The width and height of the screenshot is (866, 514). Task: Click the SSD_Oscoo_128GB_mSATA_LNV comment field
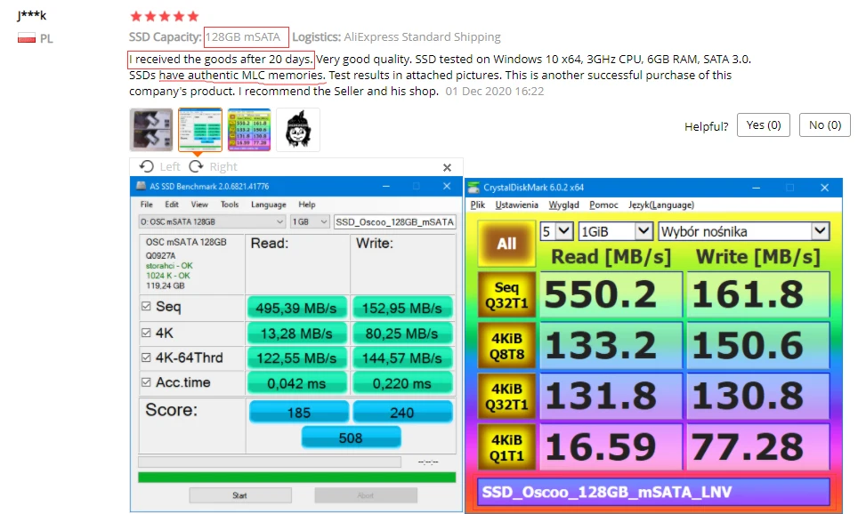pyautogui.click(x=653, y=492)
